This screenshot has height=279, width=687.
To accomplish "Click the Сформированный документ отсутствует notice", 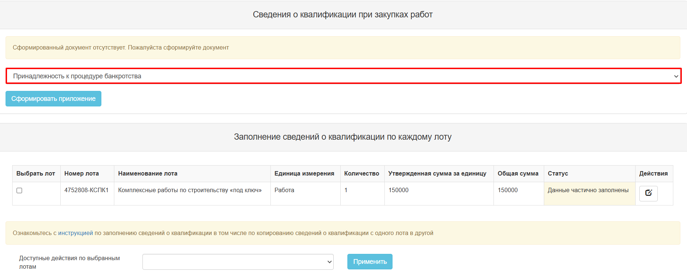I will [x=121, y=48].
